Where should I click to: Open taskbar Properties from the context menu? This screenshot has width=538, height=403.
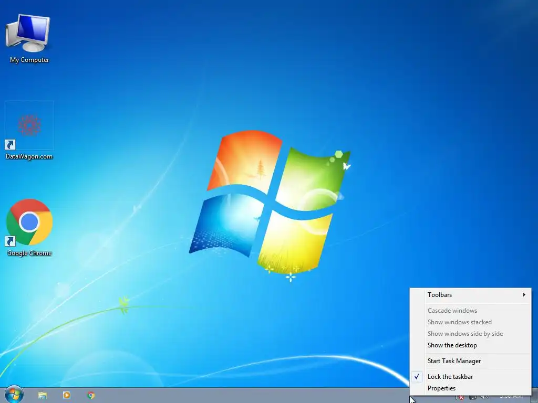(x=470, y=388)
